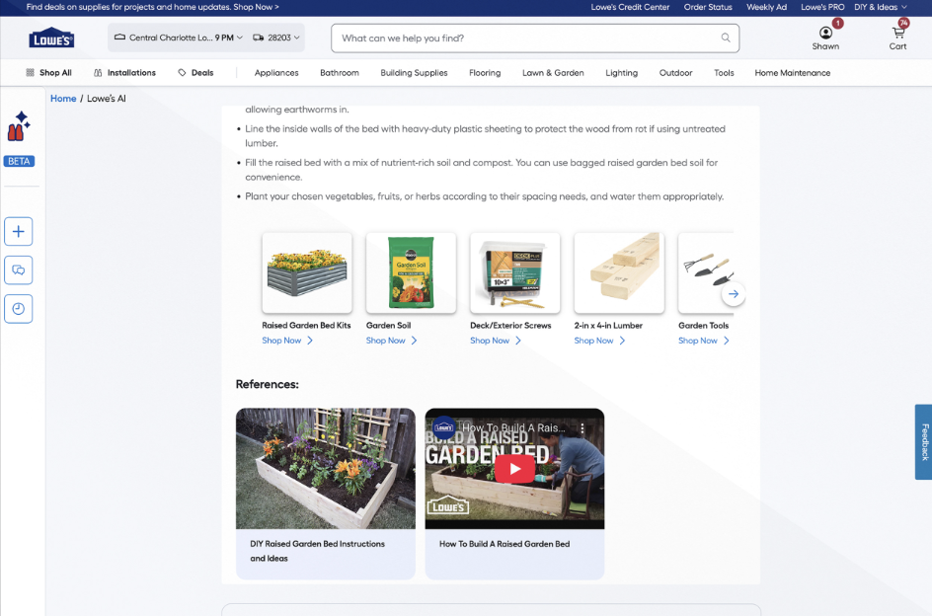Click the Home breadcrumb link
This screenshot has width=932, height=616.
[x=63, y=99]
